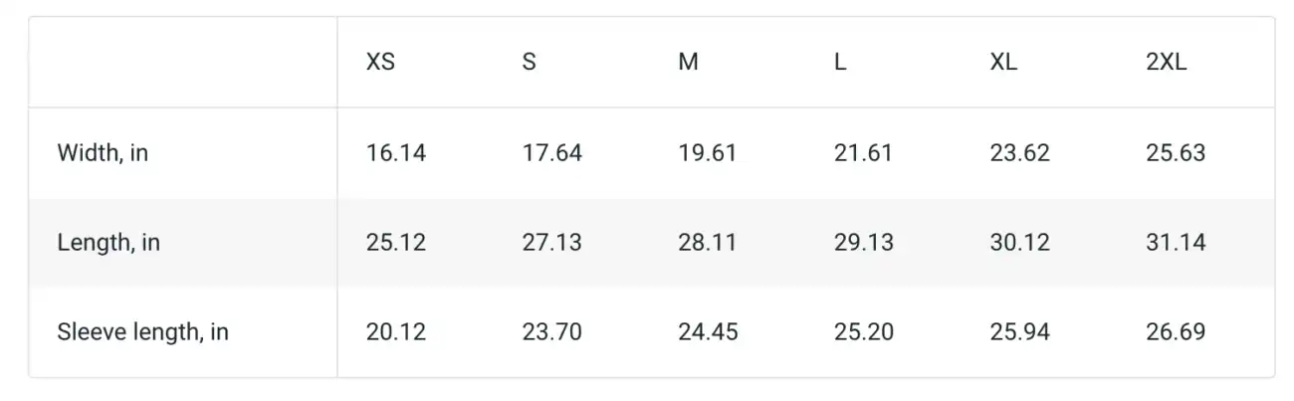Click the XS sleeve length value 20.12
This screenshot has height=401, width=1294.
tap(395, 332)
